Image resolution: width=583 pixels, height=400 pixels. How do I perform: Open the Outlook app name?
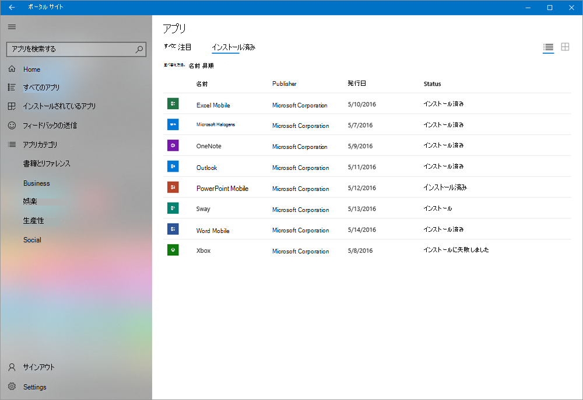pyautogui.click(x=207, y=168)
